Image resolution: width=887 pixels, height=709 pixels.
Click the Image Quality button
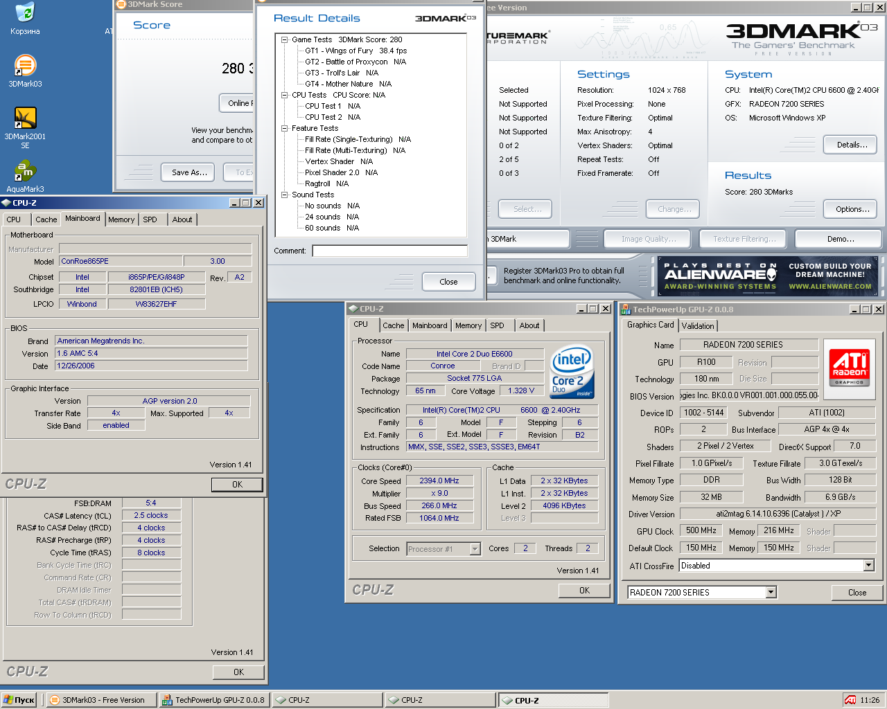point(649,239)
